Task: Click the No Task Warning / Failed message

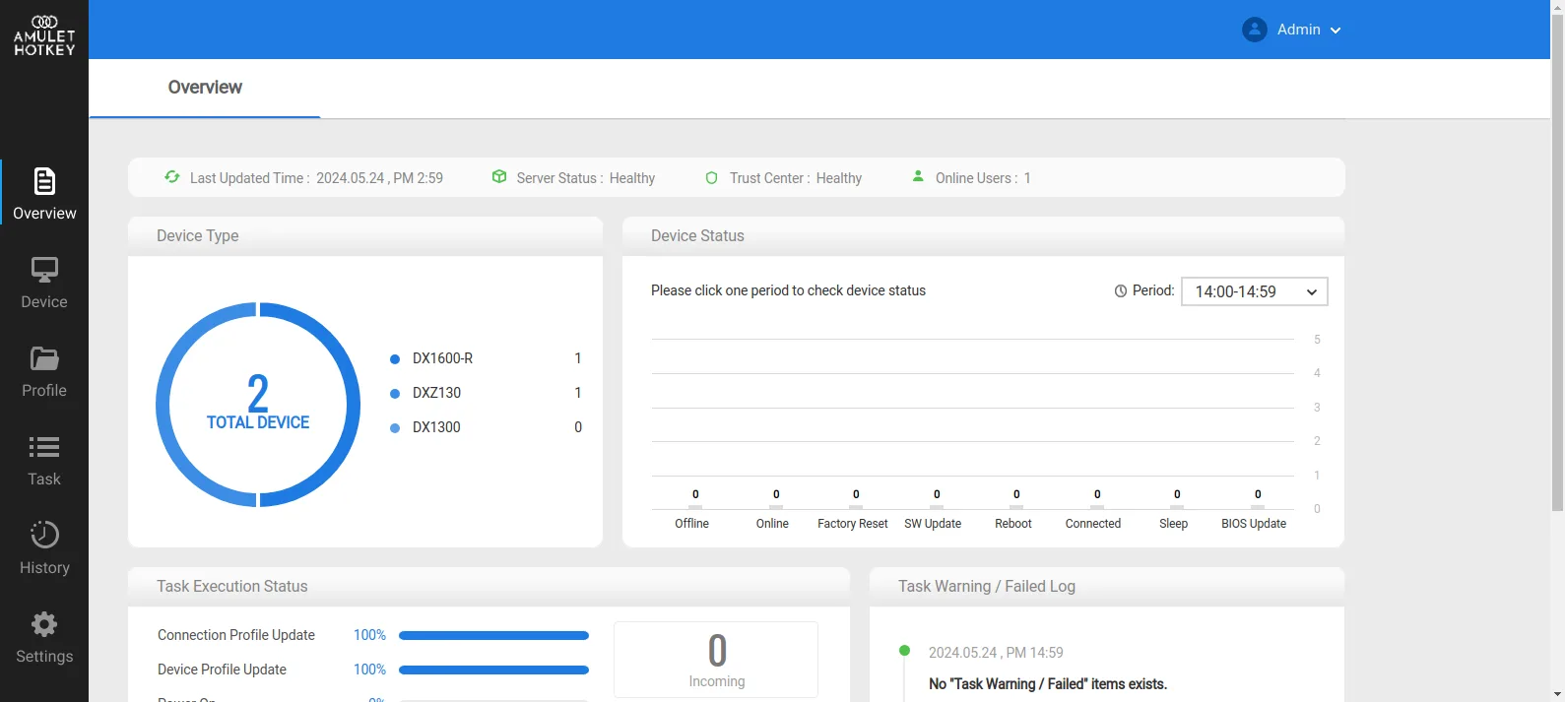Action: (x=1048, y=684)
